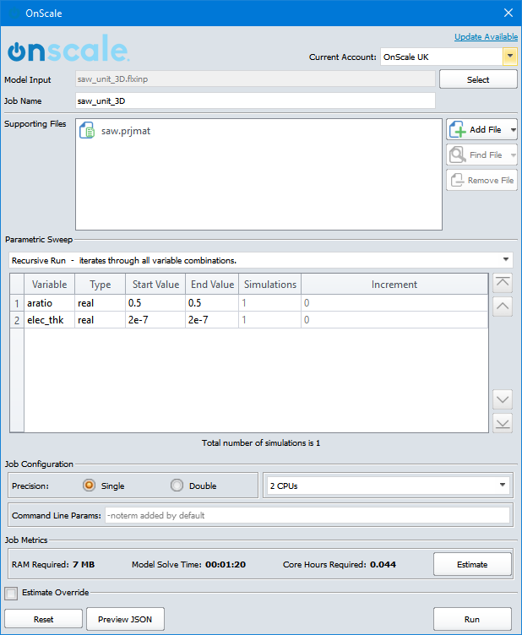522x635 pixels.
Task: Select the elec_thk variable cell
Action: [49, 320]
